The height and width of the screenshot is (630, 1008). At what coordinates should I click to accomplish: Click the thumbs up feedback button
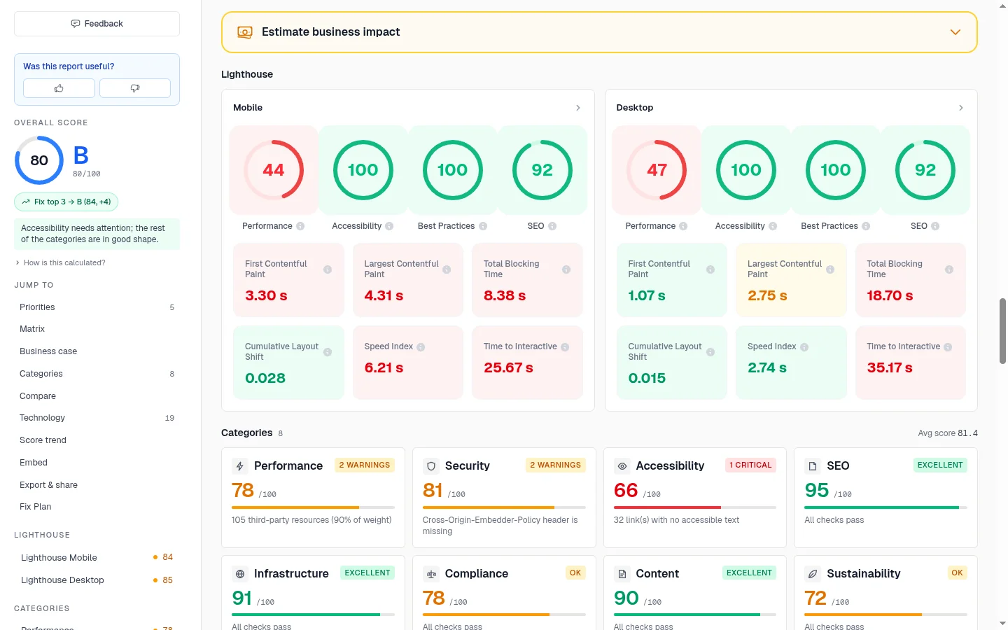coord(59,88)
